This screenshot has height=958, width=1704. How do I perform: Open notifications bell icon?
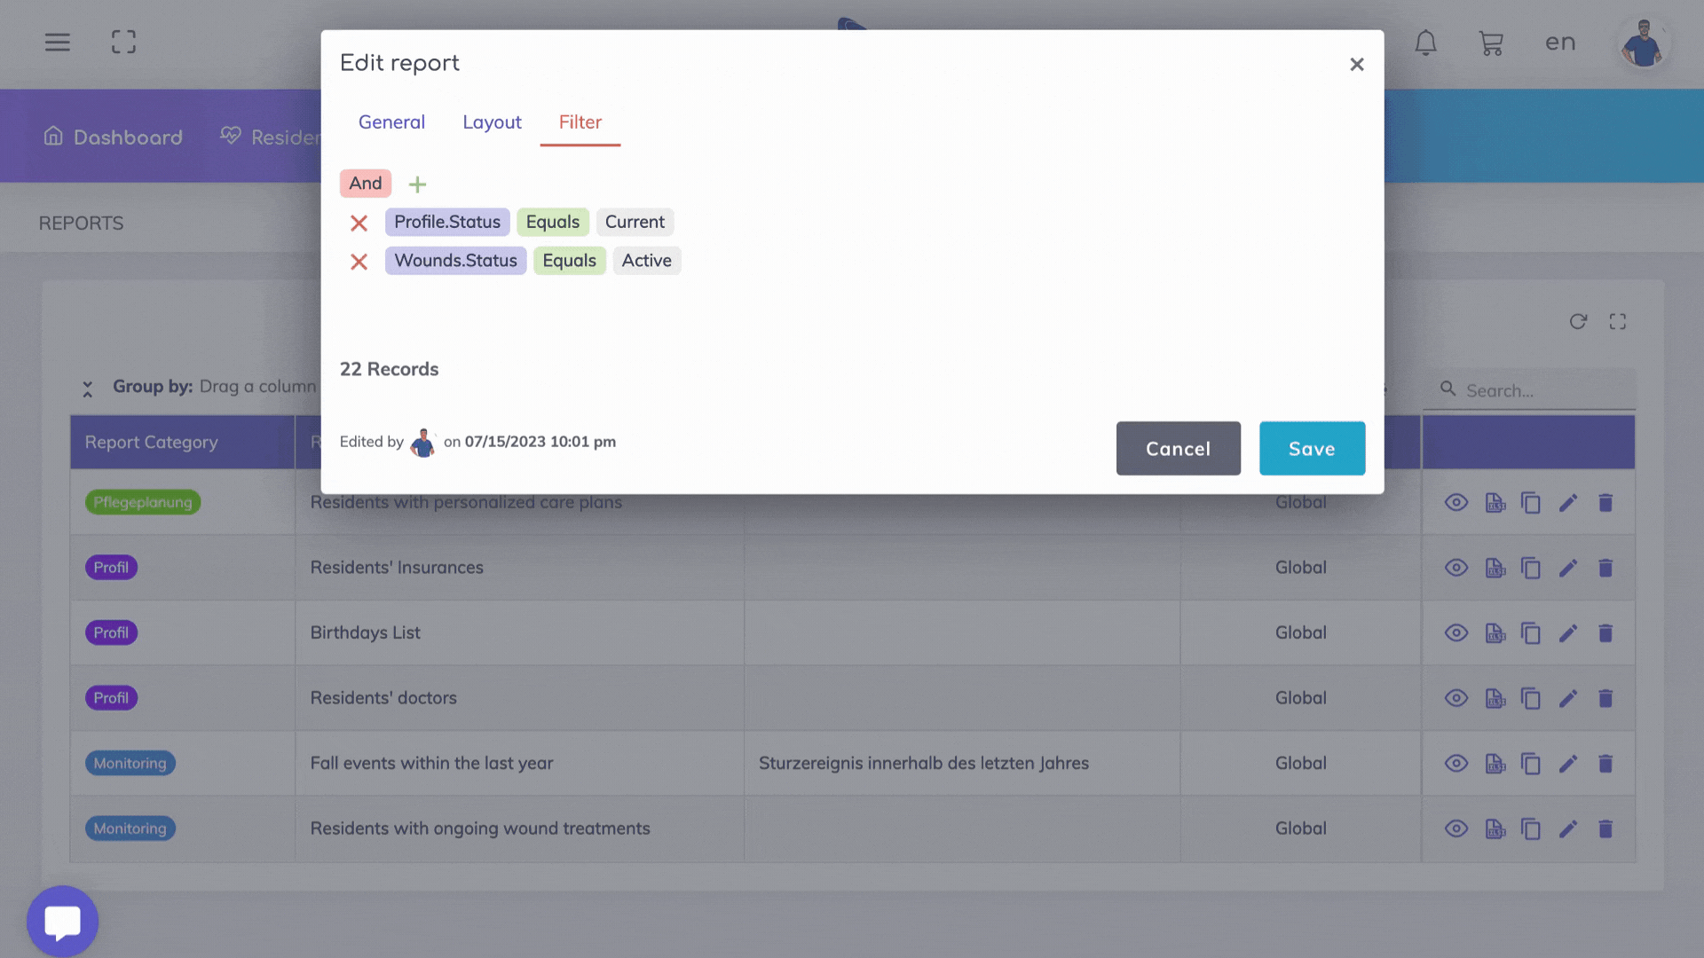(x=1425, y=43)
